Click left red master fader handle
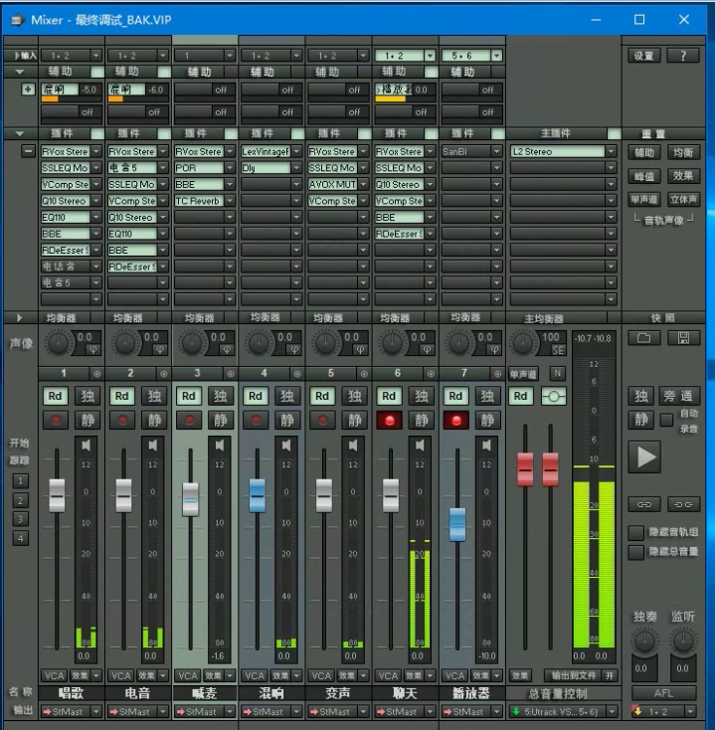Screen dimensions: 715x730 525,469
